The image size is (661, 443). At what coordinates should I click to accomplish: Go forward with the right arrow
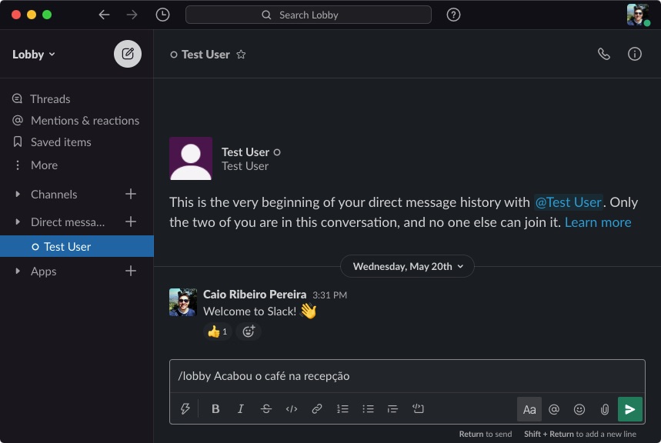[132, 15]
